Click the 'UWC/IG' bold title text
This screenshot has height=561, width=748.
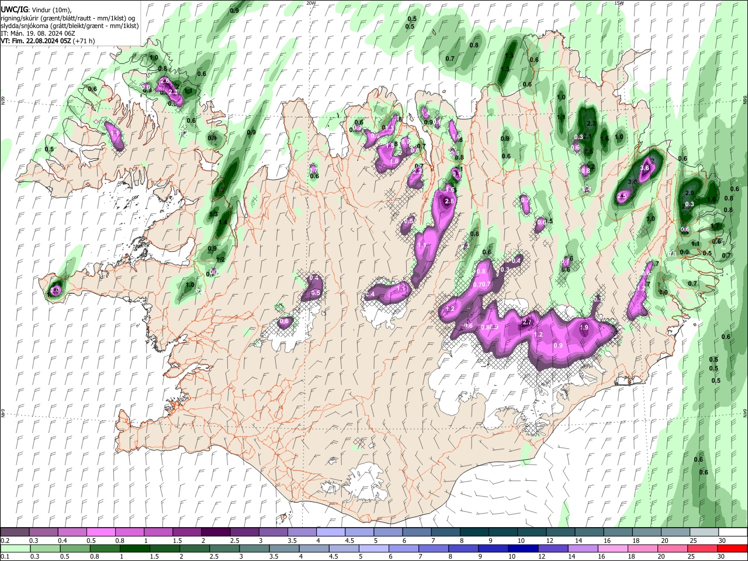(x=14, y=10)
